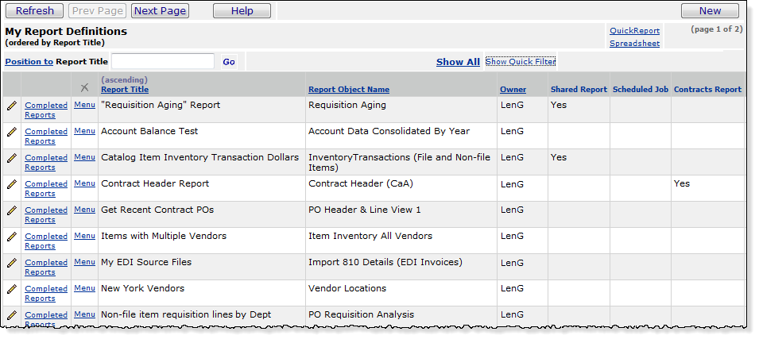This screenshot has height=343, width=759.
Task: Click pencil icon for My EDI Source Files
Action: coord(11,263)
